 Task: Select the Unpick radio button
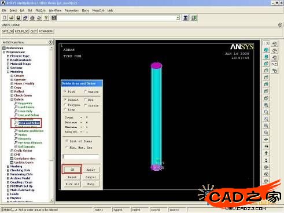(85, 91)
